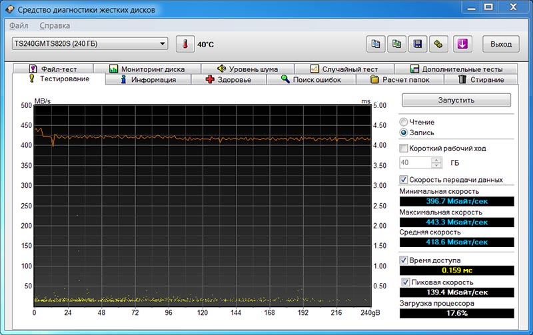Open the drive selection dropdown TS240GMTS820S
This screenshot has height=335, width=533.
90,43
